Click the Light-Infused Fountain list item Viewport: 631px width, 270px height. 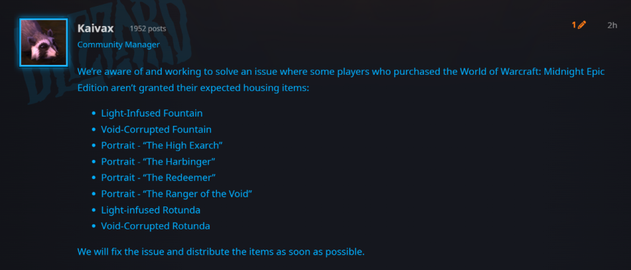pyautogui.click(x=152, y=113)
